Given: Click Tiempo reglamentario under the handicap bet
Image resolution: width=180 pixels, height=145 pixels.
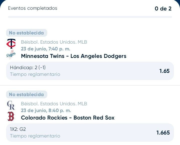Looking at the screenshot, I should [x=35, y=74].
